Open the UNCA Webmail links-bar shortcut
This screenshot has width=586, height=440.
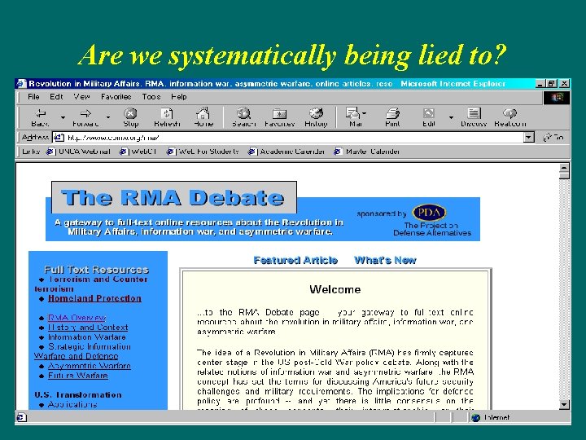(x=78, y=152)
